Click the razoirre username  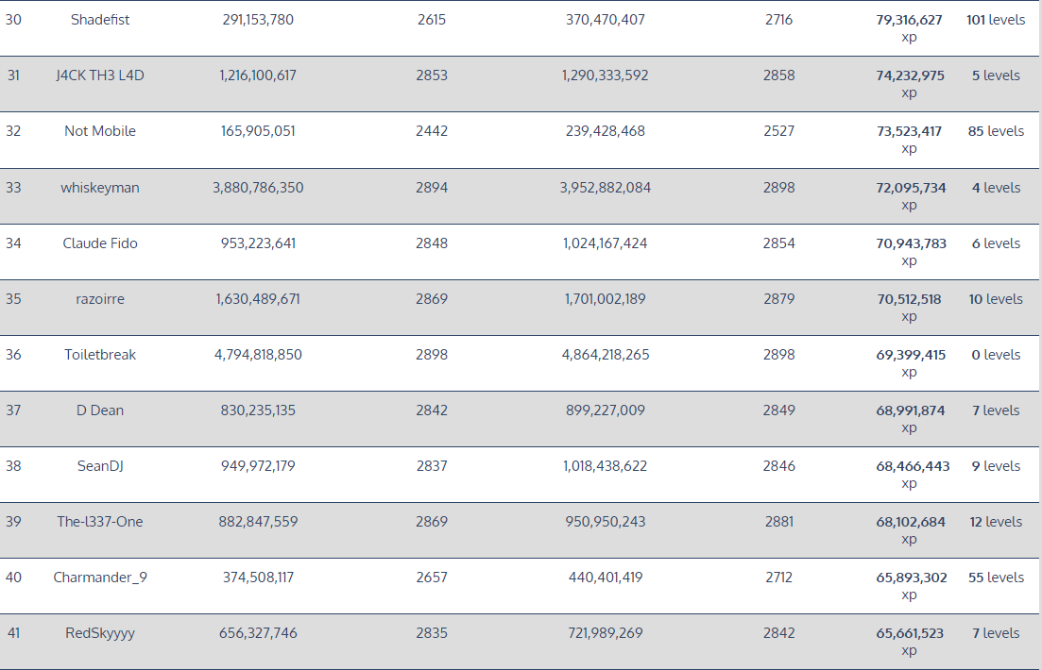(x=100, y=299)
